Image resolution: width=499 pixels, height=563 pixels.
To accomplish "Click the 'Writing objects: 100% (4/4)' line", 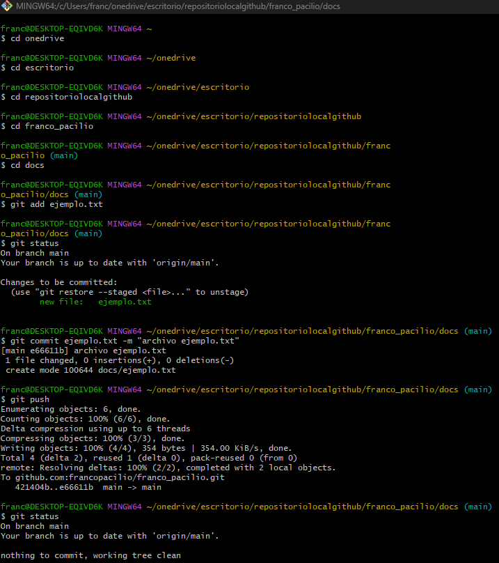I will (x=146, y=448).
